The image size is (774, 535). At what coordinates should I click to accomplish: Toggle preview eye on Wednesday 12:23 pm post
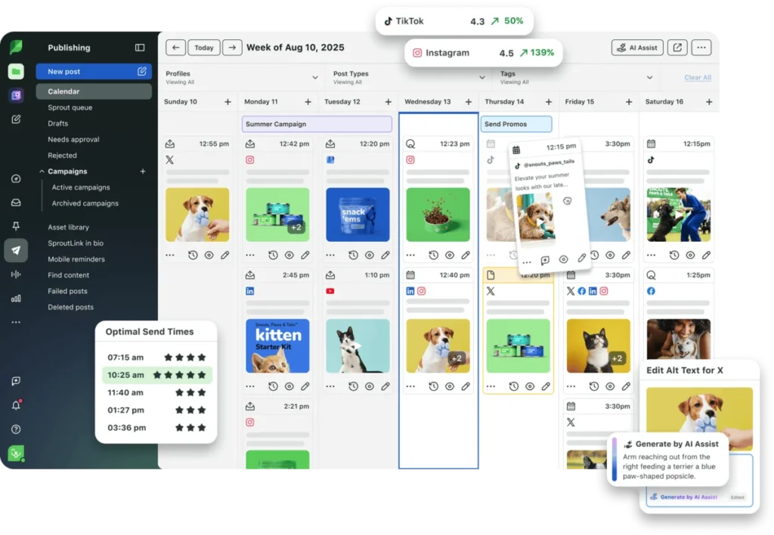449,255
